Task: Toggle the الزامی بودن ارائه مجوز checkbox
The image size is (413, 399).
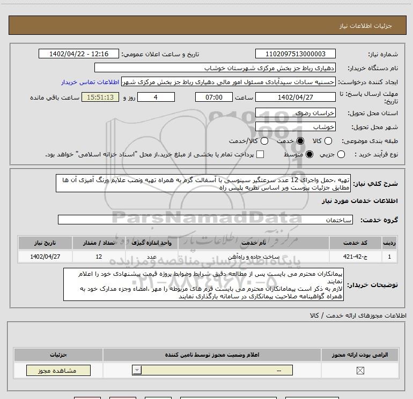Action: [x=360, y=370]
